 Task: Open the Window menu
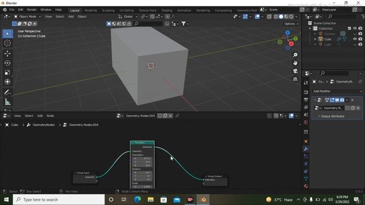(x=46, y=10)
